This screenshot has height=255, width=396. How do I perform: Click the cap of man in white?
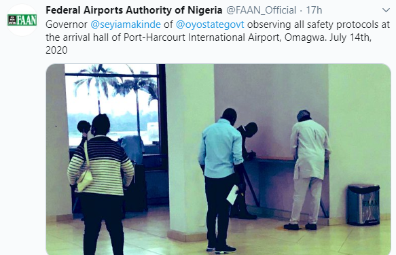[304, 115]
